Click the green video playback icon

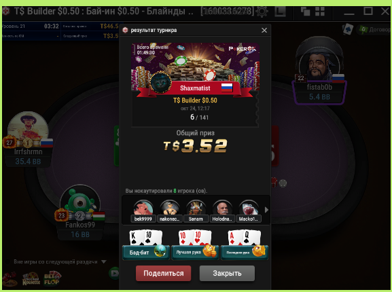pos(114,273)
